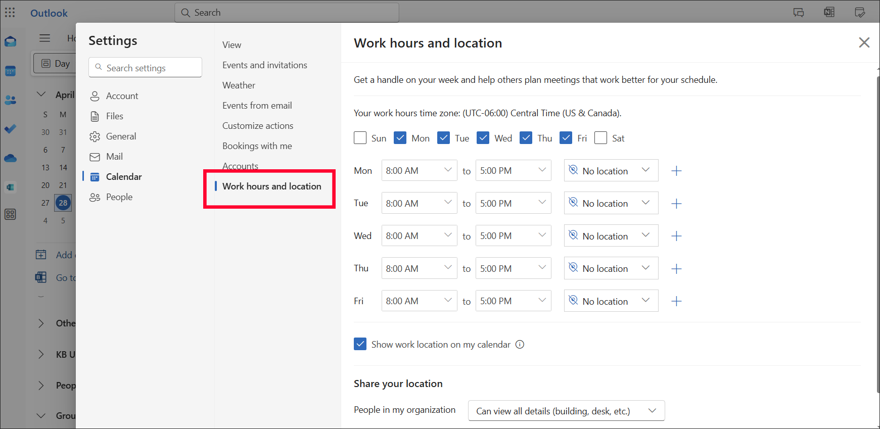Viewport: 880px width, 429px height.
Task: Add location plus icon for Tue
Action: pos(676,204)
